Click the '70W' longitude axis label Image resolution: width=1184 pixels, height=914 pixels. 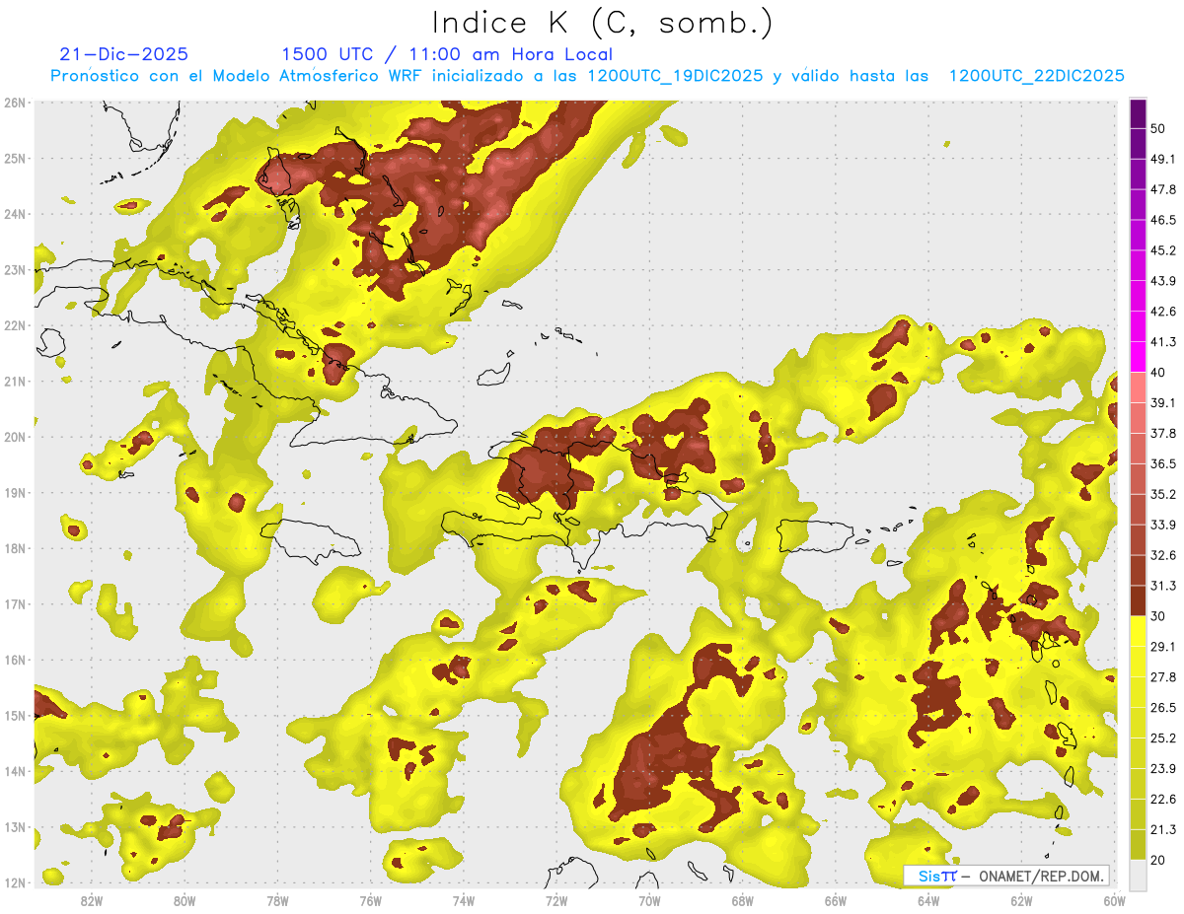pos(649,900)
